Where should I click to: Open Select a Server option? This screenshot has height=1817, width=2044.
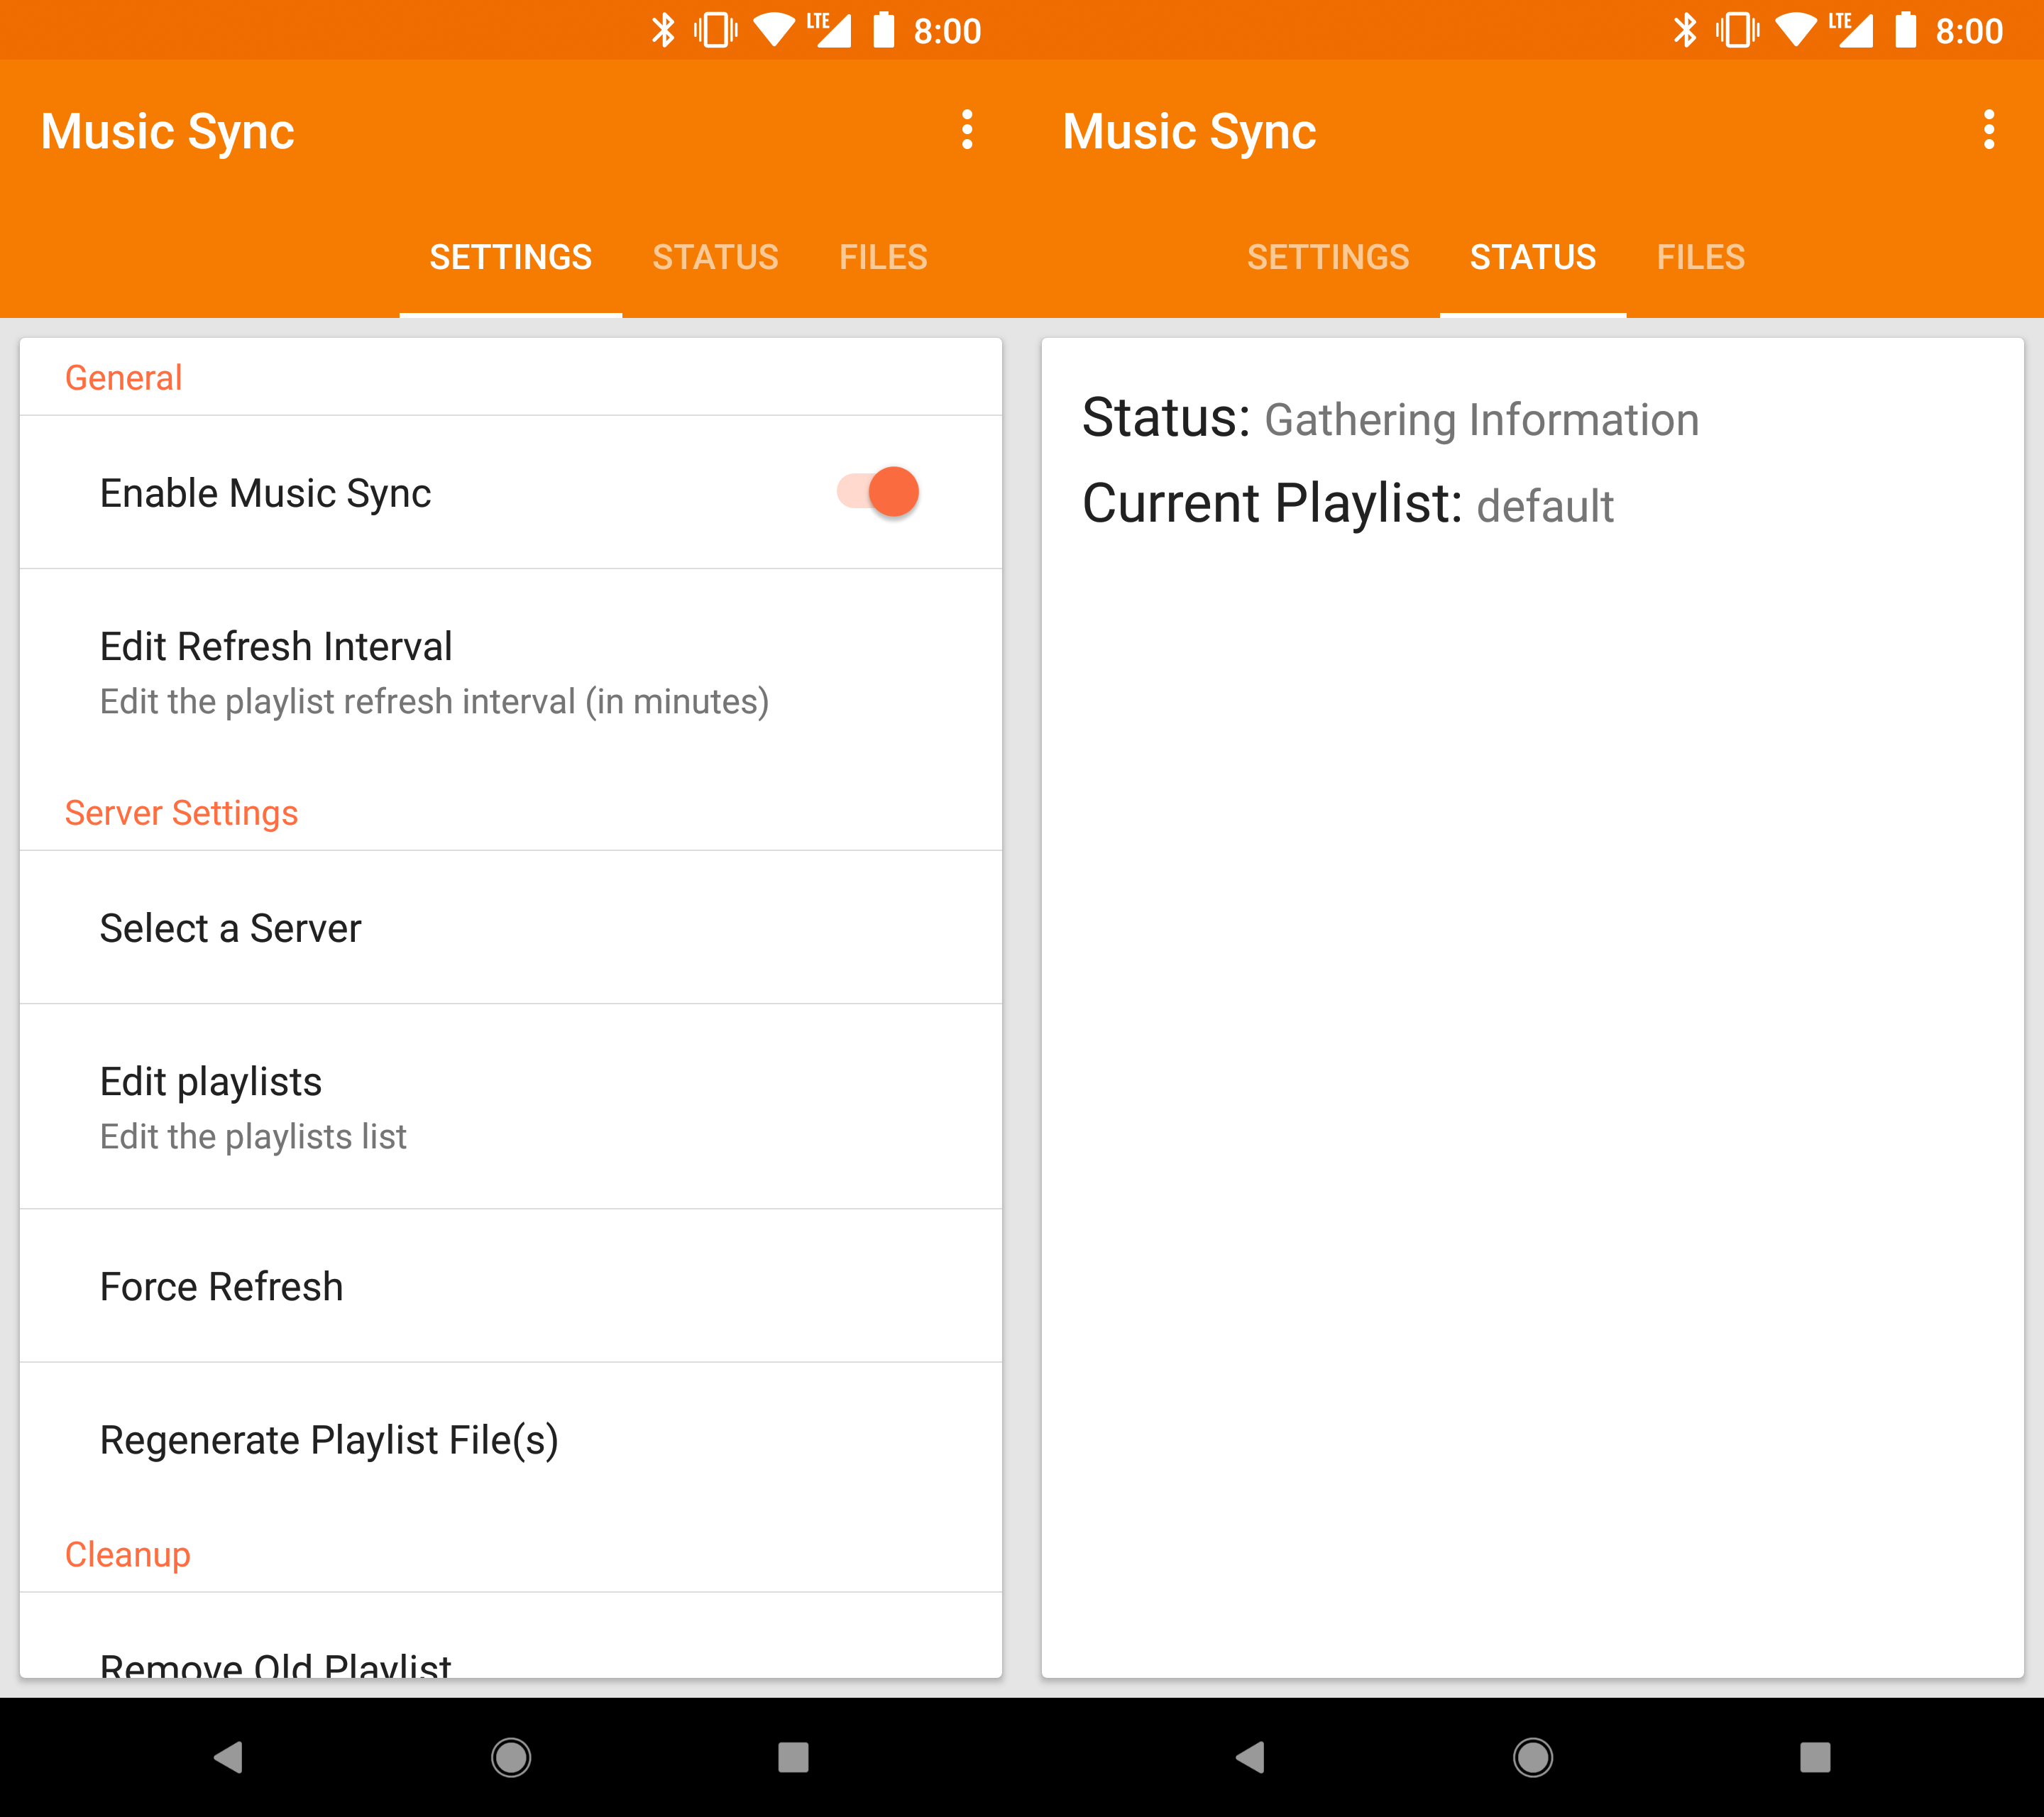coord(511,928)
